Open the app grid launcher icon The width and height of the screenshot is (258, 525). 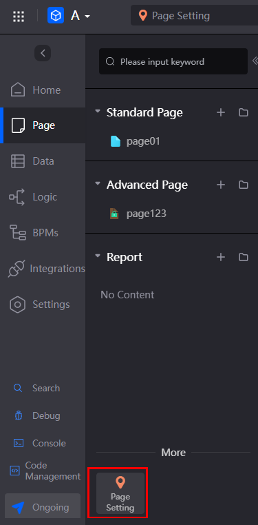[x=19, y=16]
